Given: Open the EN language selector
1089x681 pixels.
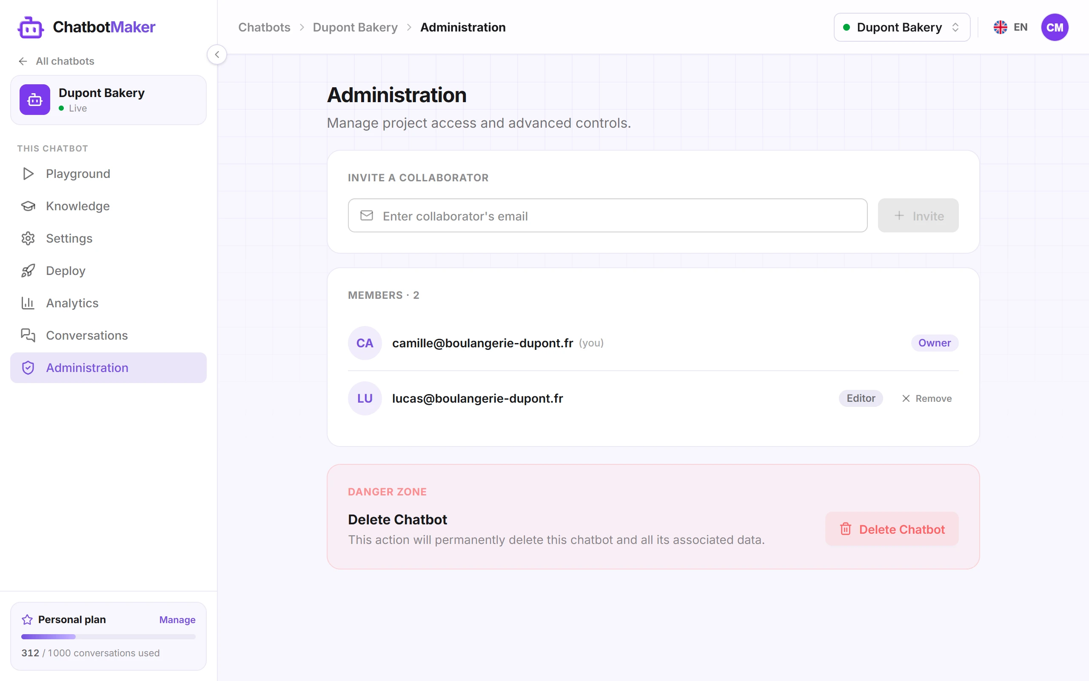Looking at the screenshot, I should point(1011,27).
